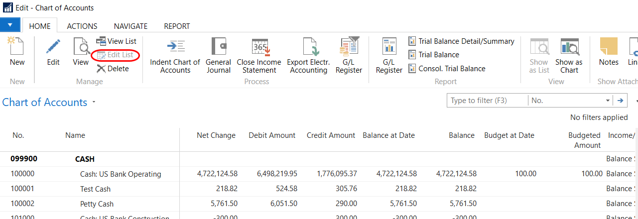Open the Notes icon
The image size is (638, 219).
pyautogui.click(x=609, y=47)
